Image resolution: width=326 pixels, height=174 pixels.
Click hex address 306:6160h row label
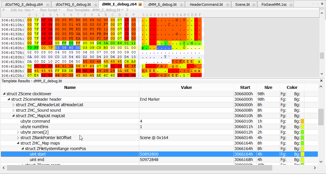pyautogui.click(x=13, y=48)
